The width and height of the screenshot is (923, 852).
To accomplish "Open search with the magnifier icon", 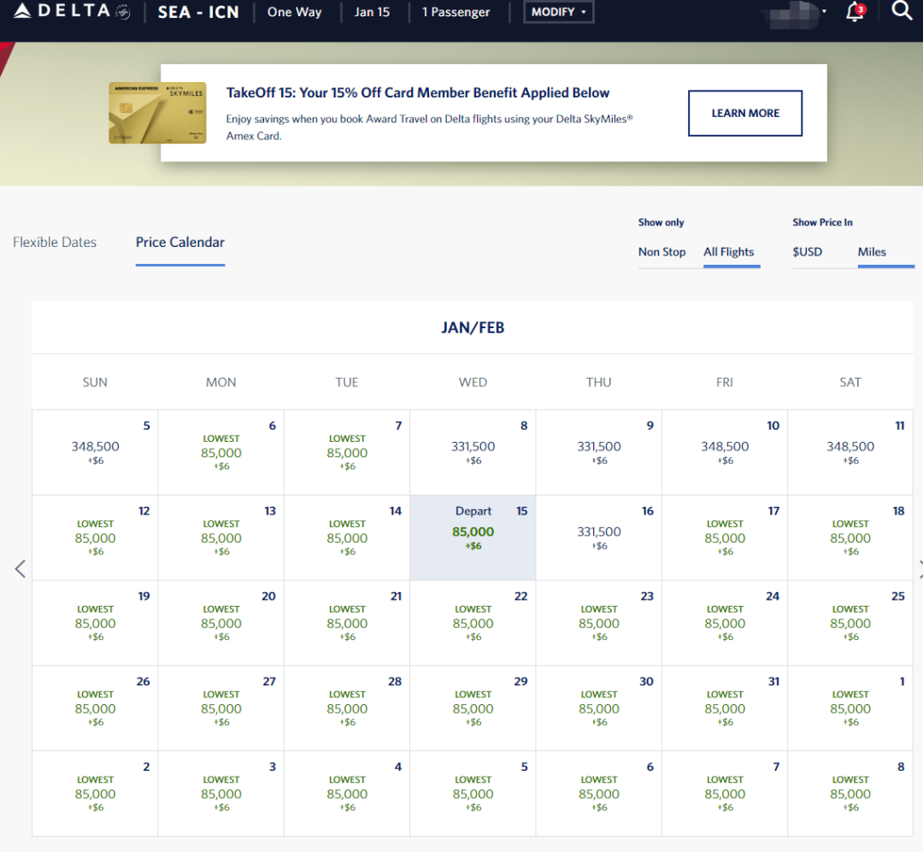I will [902, 10].
